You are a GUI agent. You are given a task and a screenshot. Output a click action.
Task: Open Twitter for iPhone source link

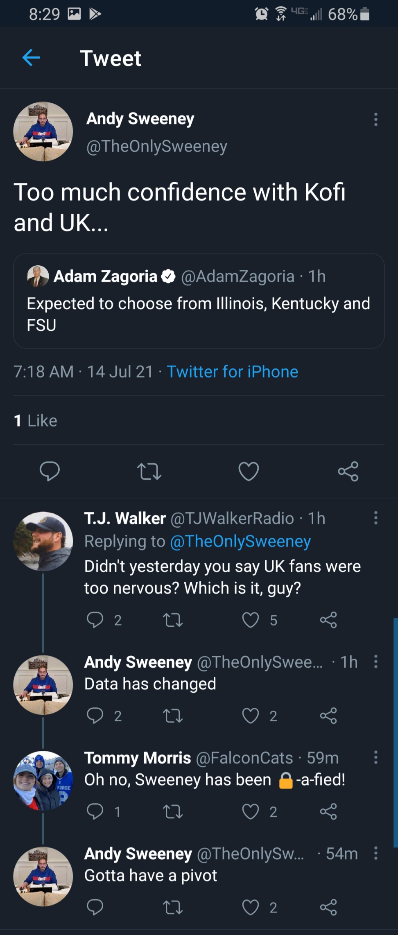coord(232,372)
